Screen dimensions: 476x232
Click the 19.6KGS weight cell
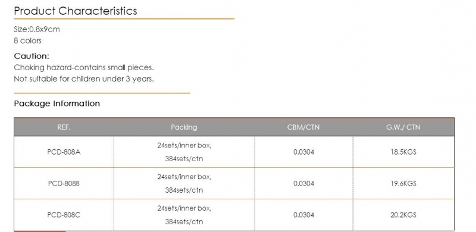tap(403, 183)
